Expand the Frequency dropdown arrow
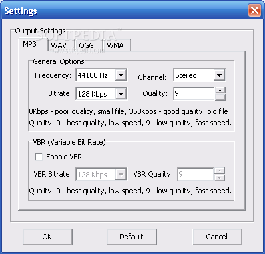 (x=121, y=75)
